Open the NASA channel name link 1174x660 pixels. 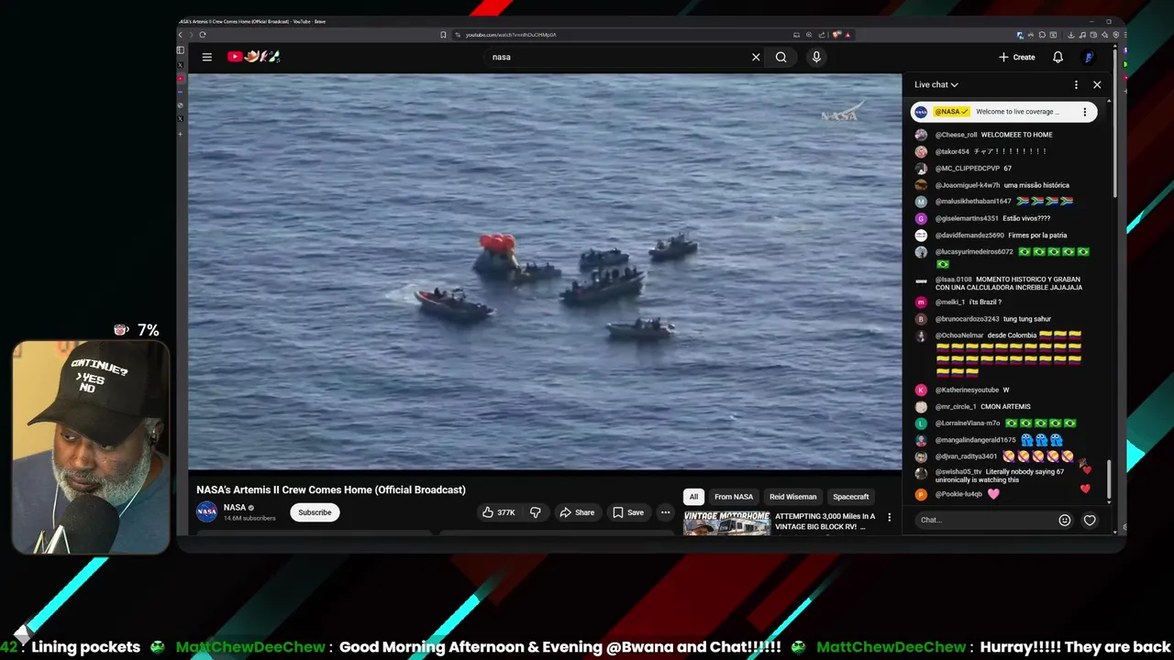pyautogui.click(x=235, y=507)
